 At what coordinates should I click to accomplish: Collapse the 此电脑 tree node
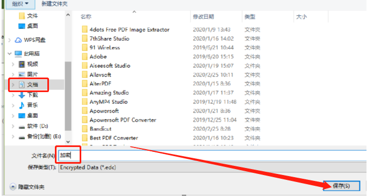pos(10,54)
